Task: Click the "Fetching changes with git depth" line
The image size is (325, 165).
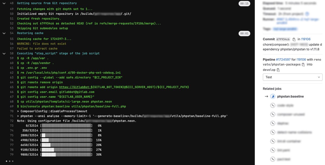Action: point(54,9)
